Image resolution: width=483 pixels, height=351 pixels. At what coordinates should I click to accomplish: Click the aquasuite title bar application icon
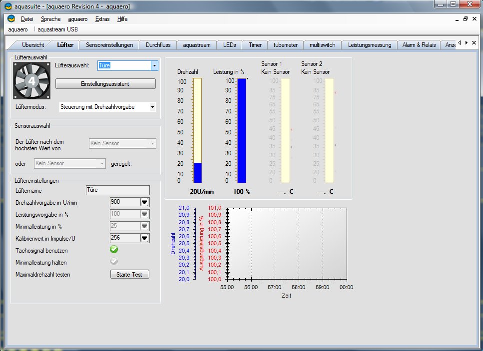coord(7,6)
